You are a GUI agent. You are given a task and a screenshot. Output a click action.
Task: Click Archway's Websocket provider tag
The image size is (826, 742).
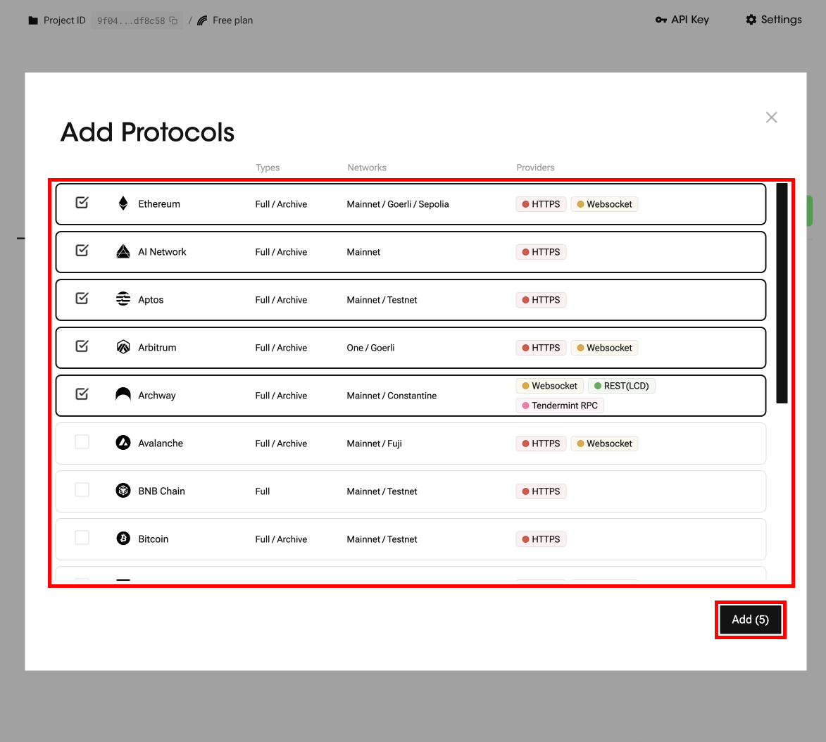[549, 386]
